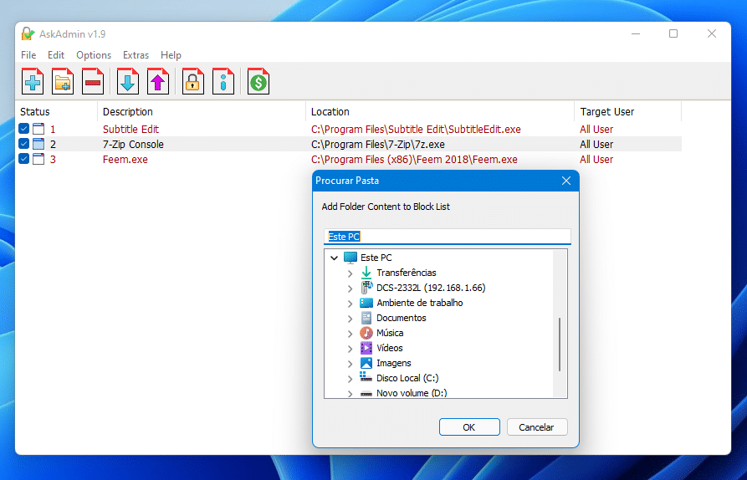The image size is (747, 480).
Task: Expand the Transferências node
Action: (x=350, y=273)
